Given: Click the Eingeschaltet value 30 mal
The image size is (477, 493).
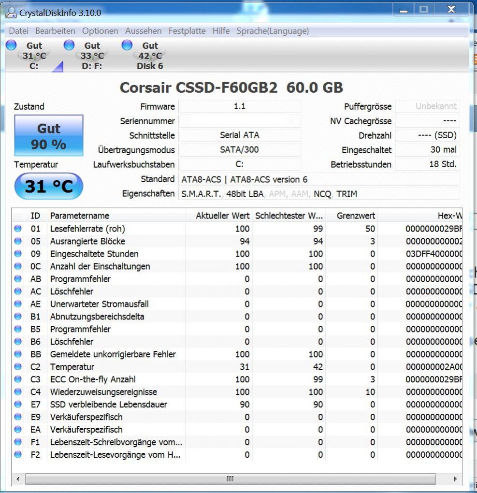Looking at the screenshot, I should click(427, 150).
